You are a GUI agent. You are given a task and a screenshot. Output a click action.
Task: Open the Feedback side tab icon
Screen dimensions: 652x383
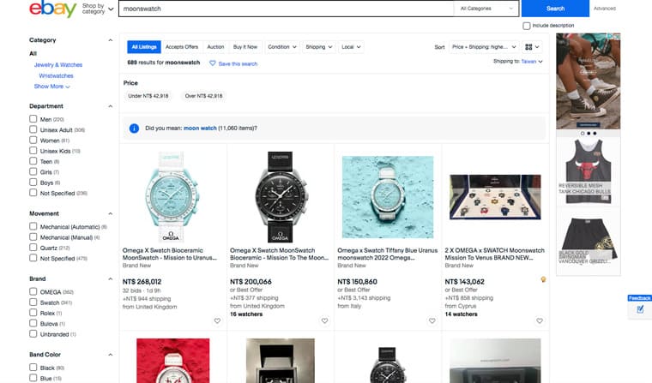[x=639, y=308]
